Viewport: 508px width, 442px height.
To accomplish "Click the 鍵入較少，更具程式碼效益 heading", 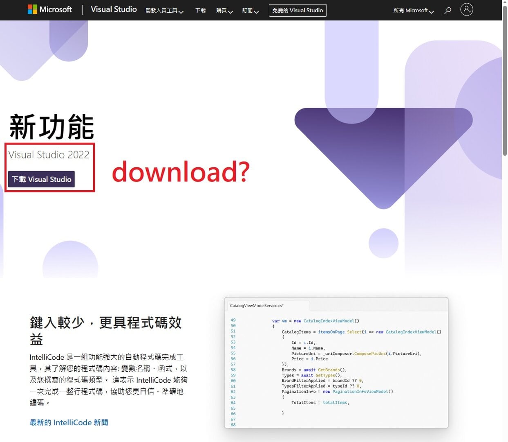I will tap(105, 331).
